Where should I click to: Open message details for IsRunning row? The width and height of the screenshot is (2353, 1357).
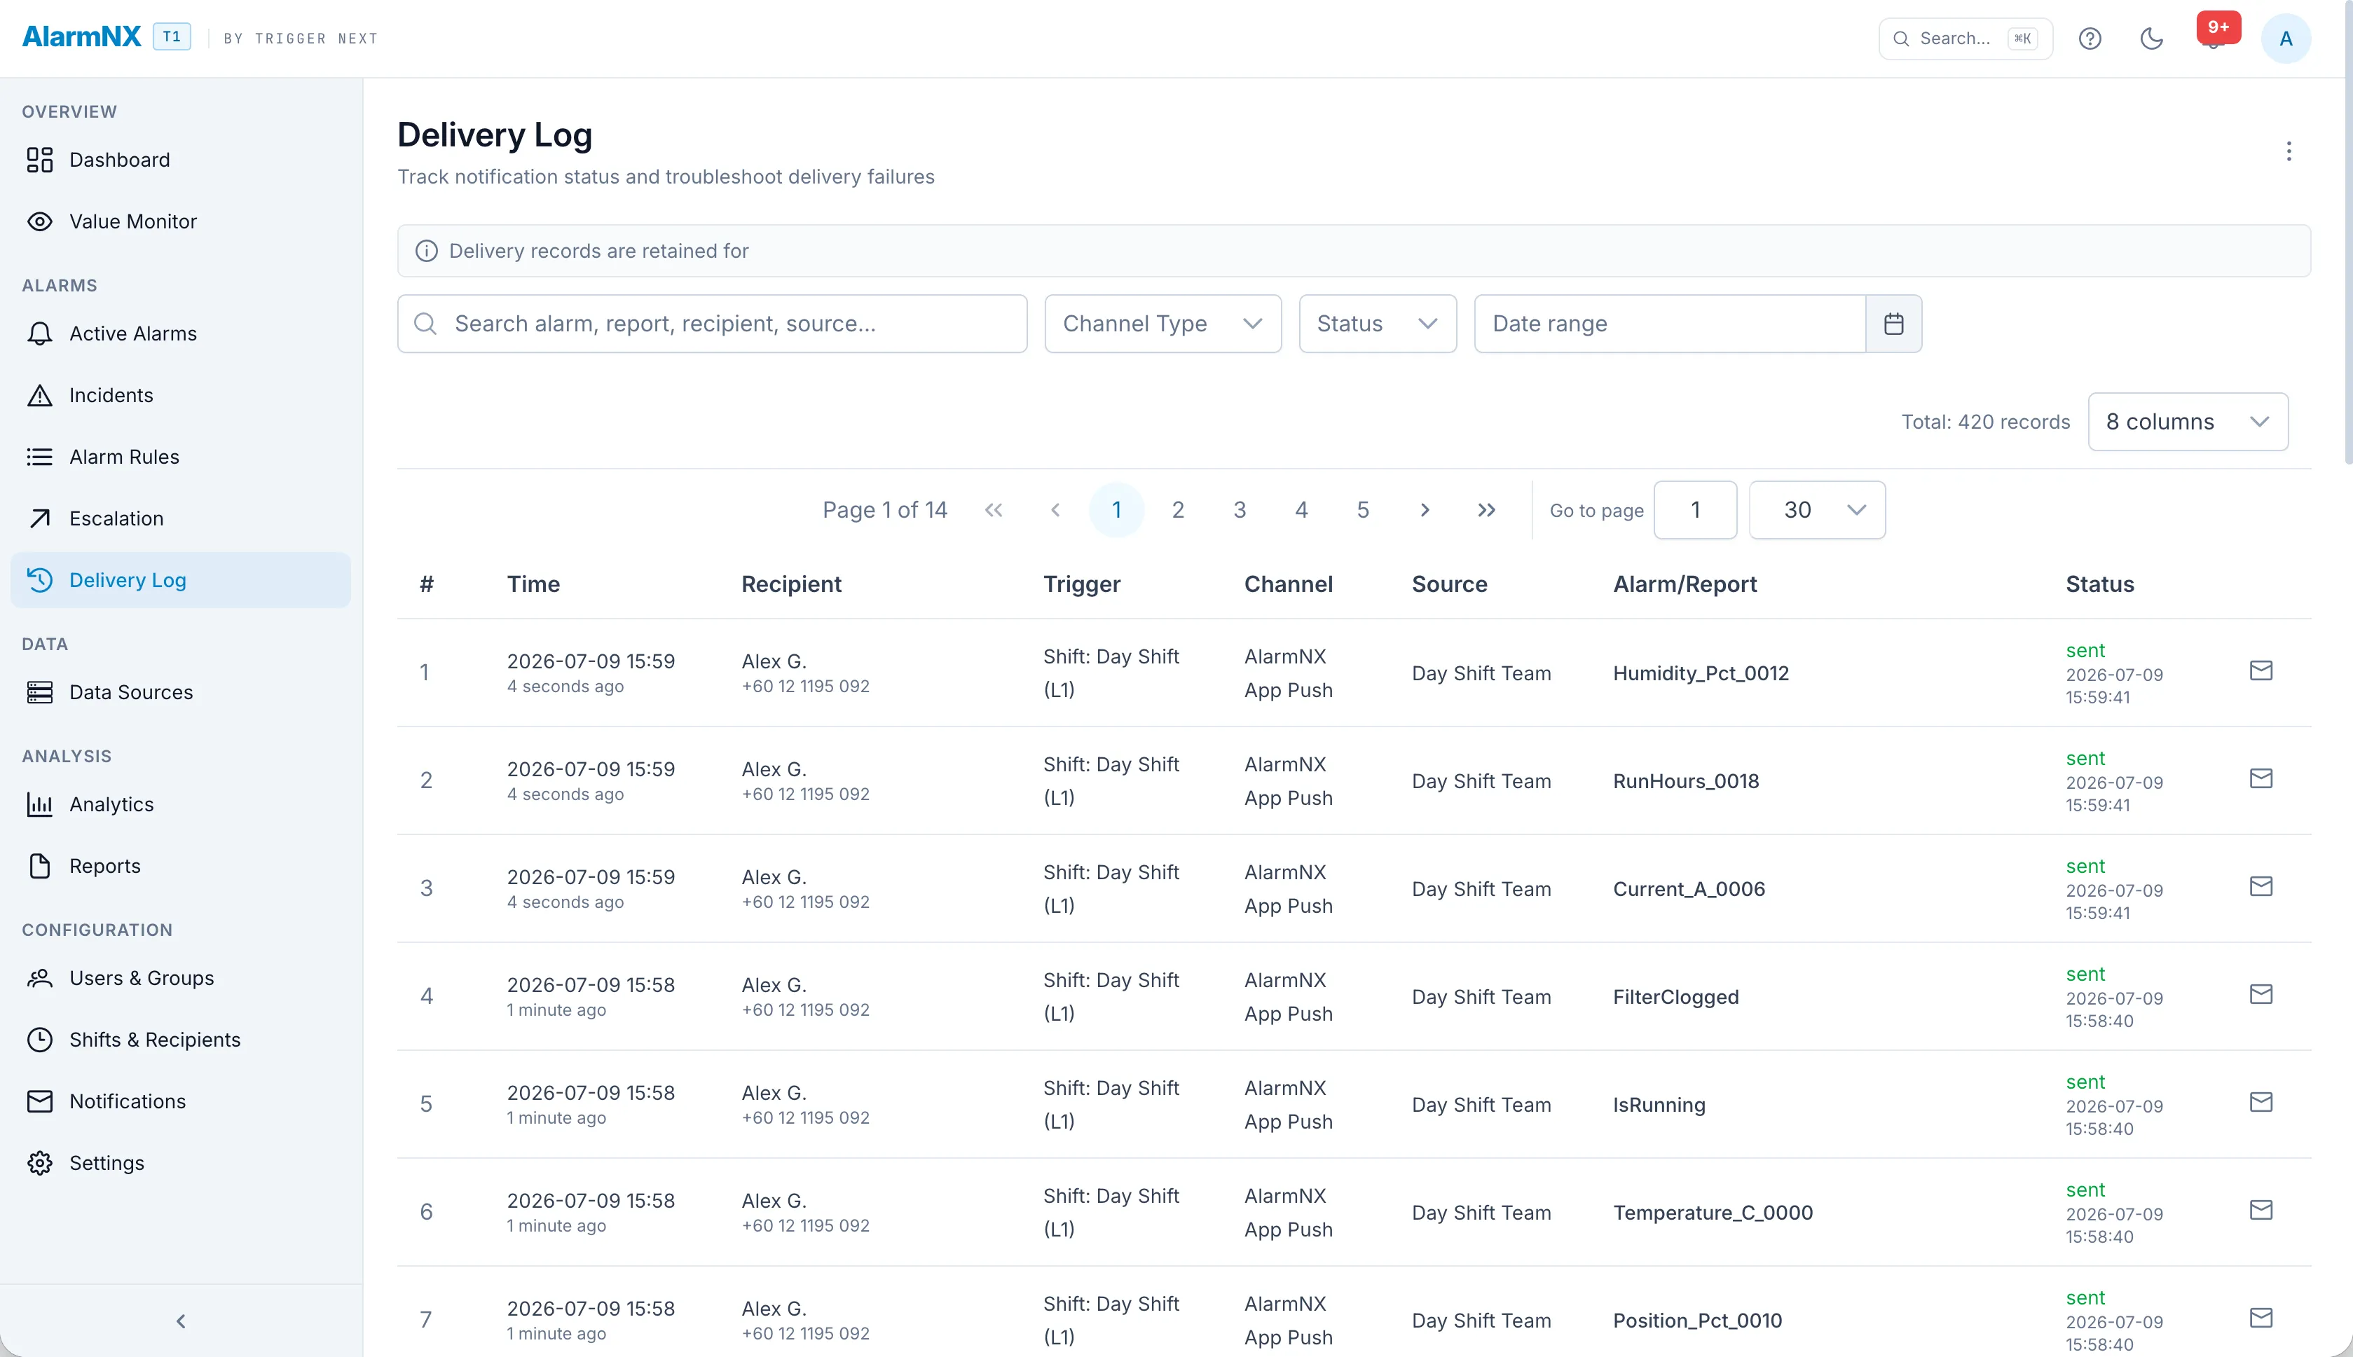[x=2261, y=1103]
